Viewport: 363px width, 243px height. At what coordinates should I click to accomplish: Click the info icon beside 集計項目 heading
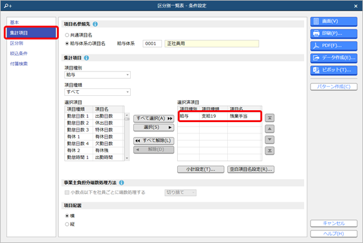point(86,58)
